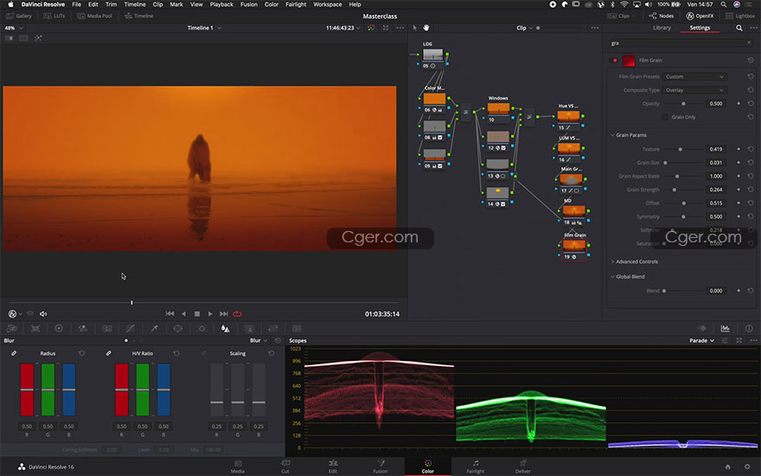
Task: Select the hand pan tool in node editor
Action: coord(426,28)
